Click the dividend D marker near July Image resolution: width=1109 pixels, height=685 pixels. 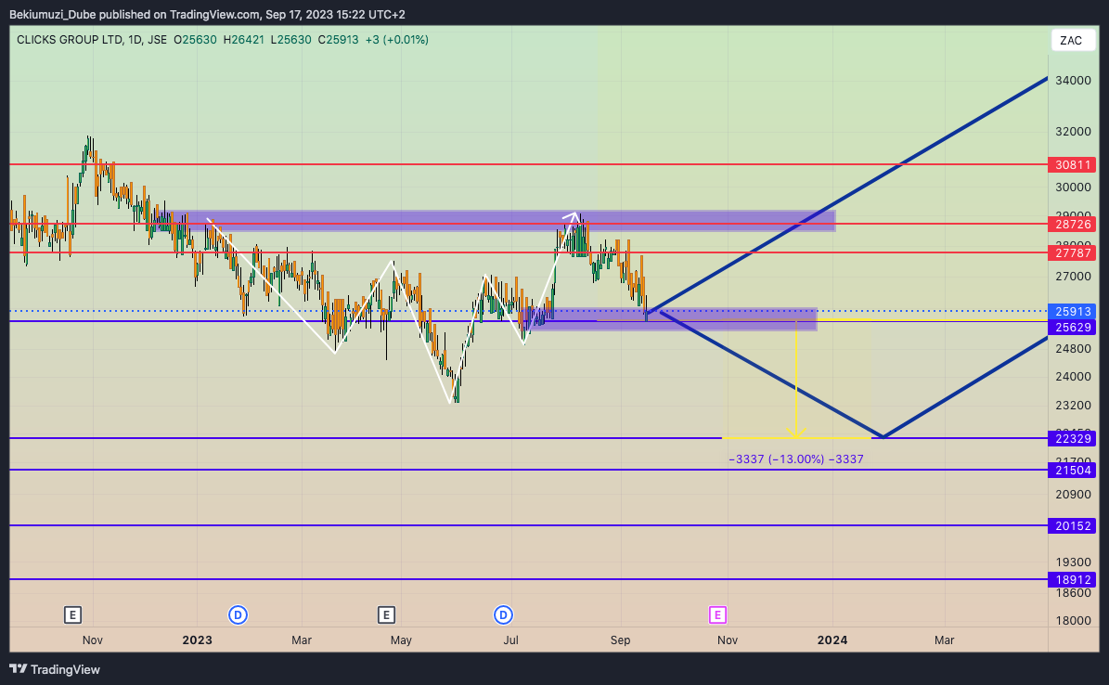pos(503,615)
